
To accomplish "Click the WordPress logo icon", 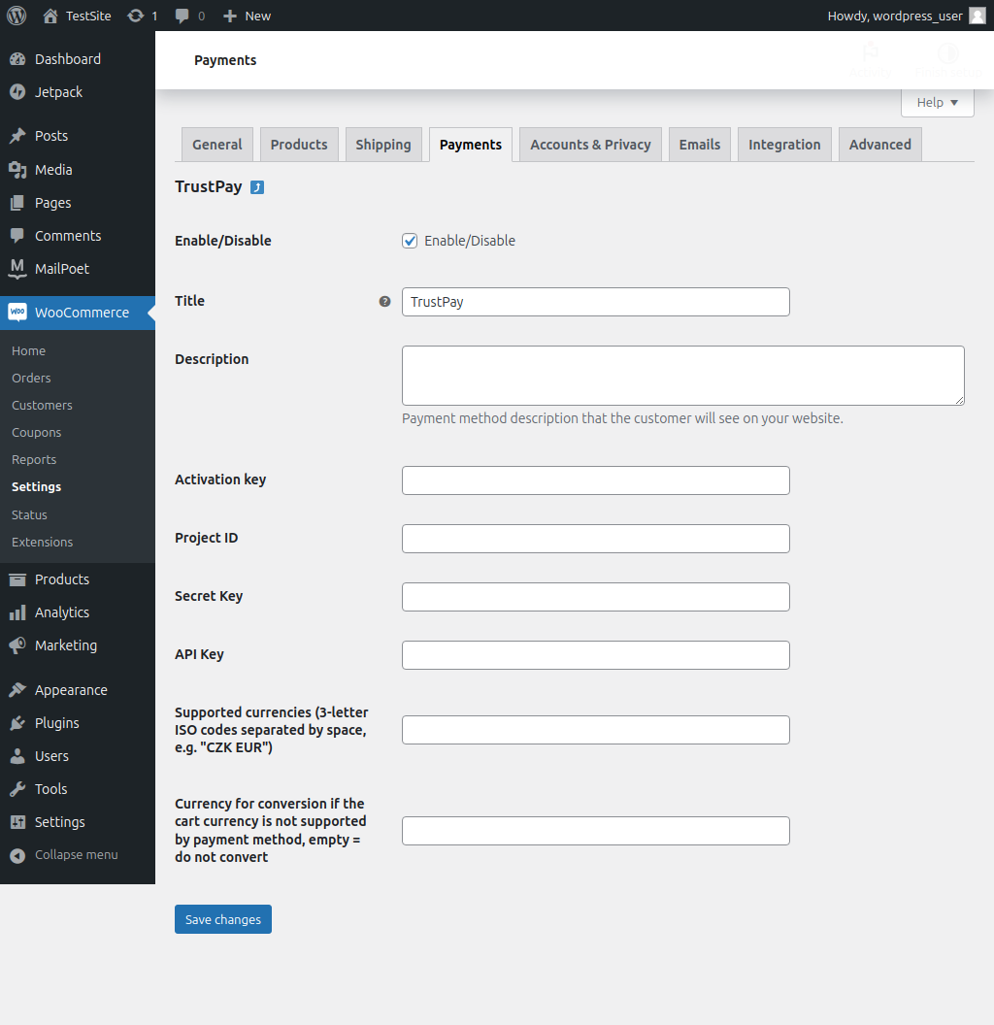I will [x=17, y=16].
